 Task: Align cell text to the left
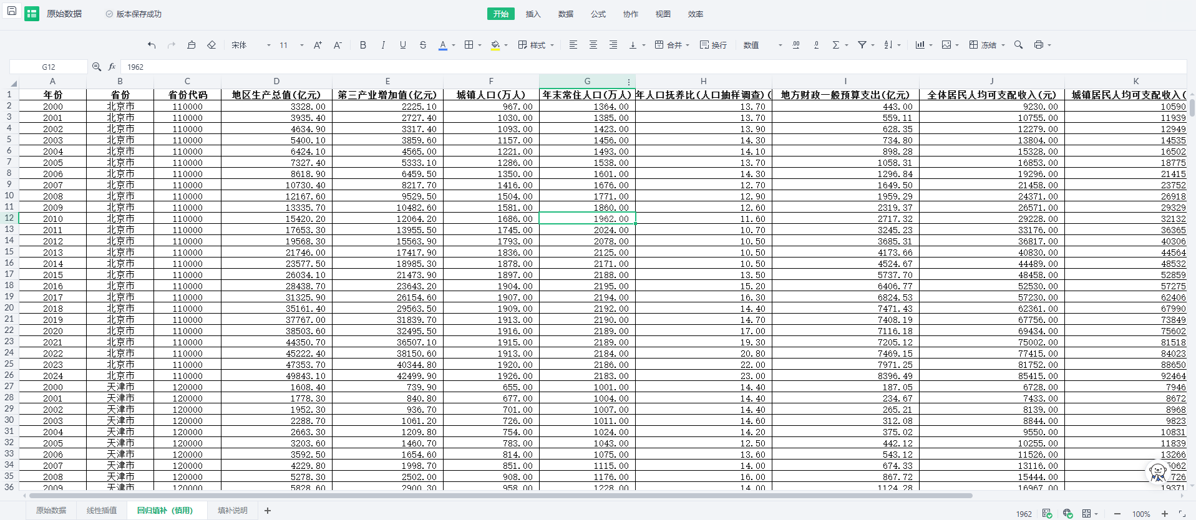point(573,45)
